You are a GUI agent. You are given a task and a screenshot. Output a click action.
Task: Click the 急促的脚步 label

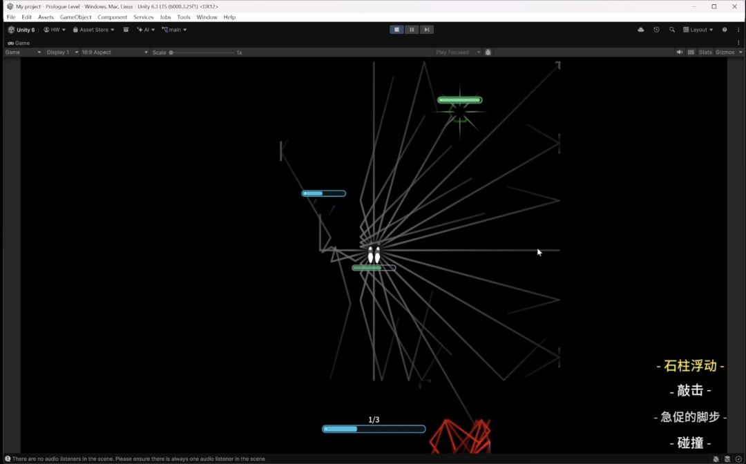pos(690,417)
